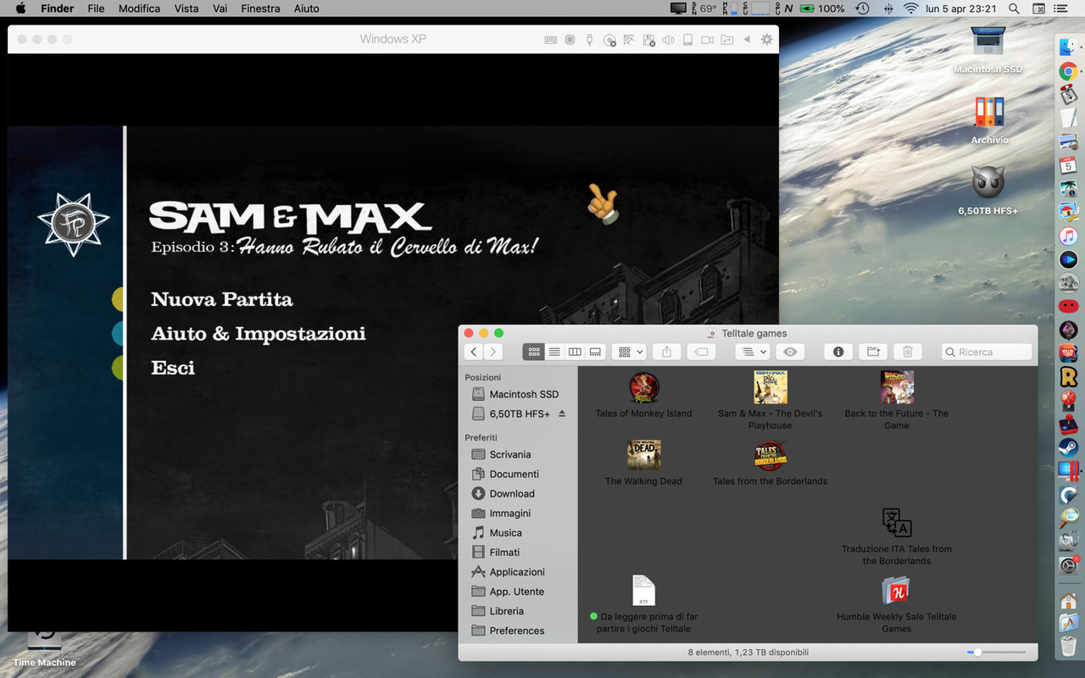Select Back to the Future - The Game icon
1085x678 pixels.
(x=897, y=387)
